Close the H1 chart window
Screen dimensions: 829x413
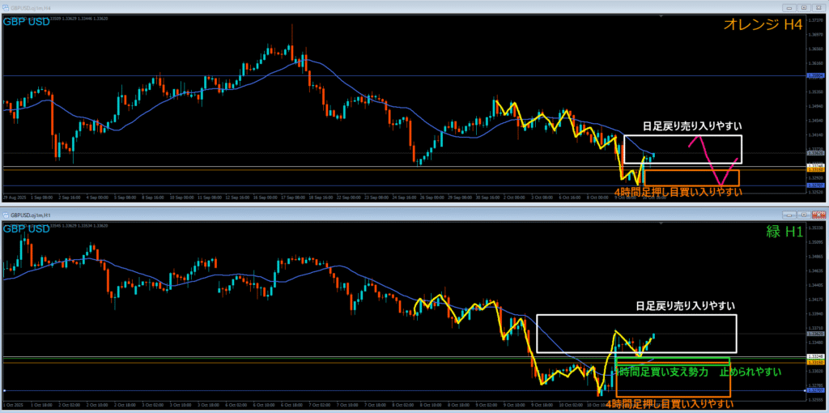pos(820,214)
